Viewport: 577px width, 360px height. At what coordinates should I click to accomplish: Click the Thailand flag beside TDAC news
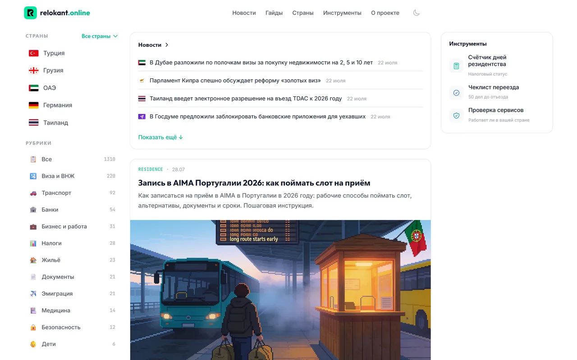[142, 99]
